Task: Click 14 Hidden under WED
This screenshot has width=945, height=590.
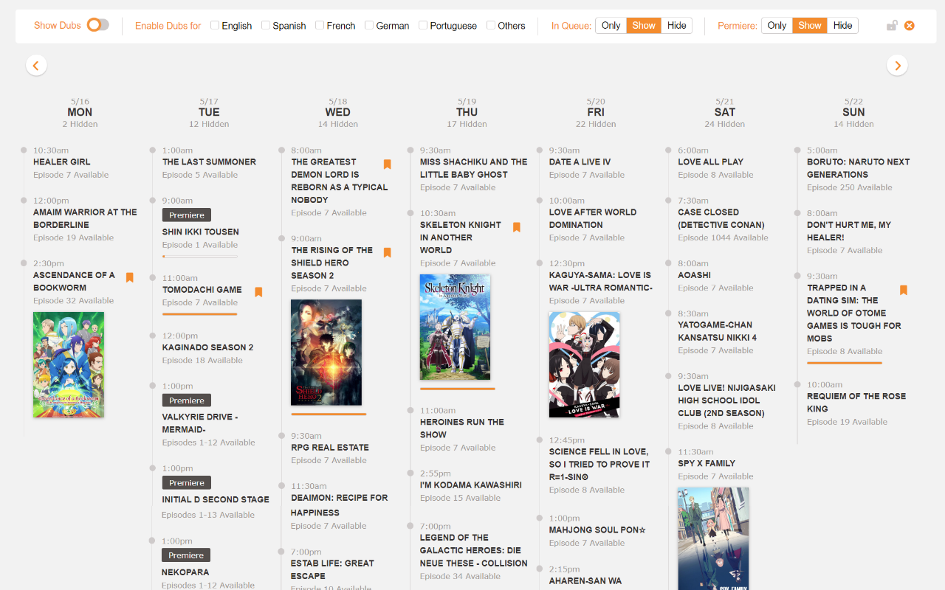Action: click(338, 124)
